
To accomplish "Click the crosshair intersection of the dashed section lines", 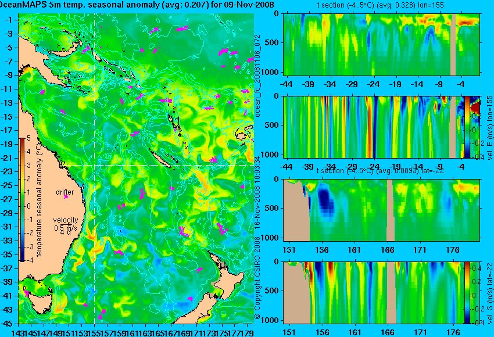I will click(x=95, y=165).
